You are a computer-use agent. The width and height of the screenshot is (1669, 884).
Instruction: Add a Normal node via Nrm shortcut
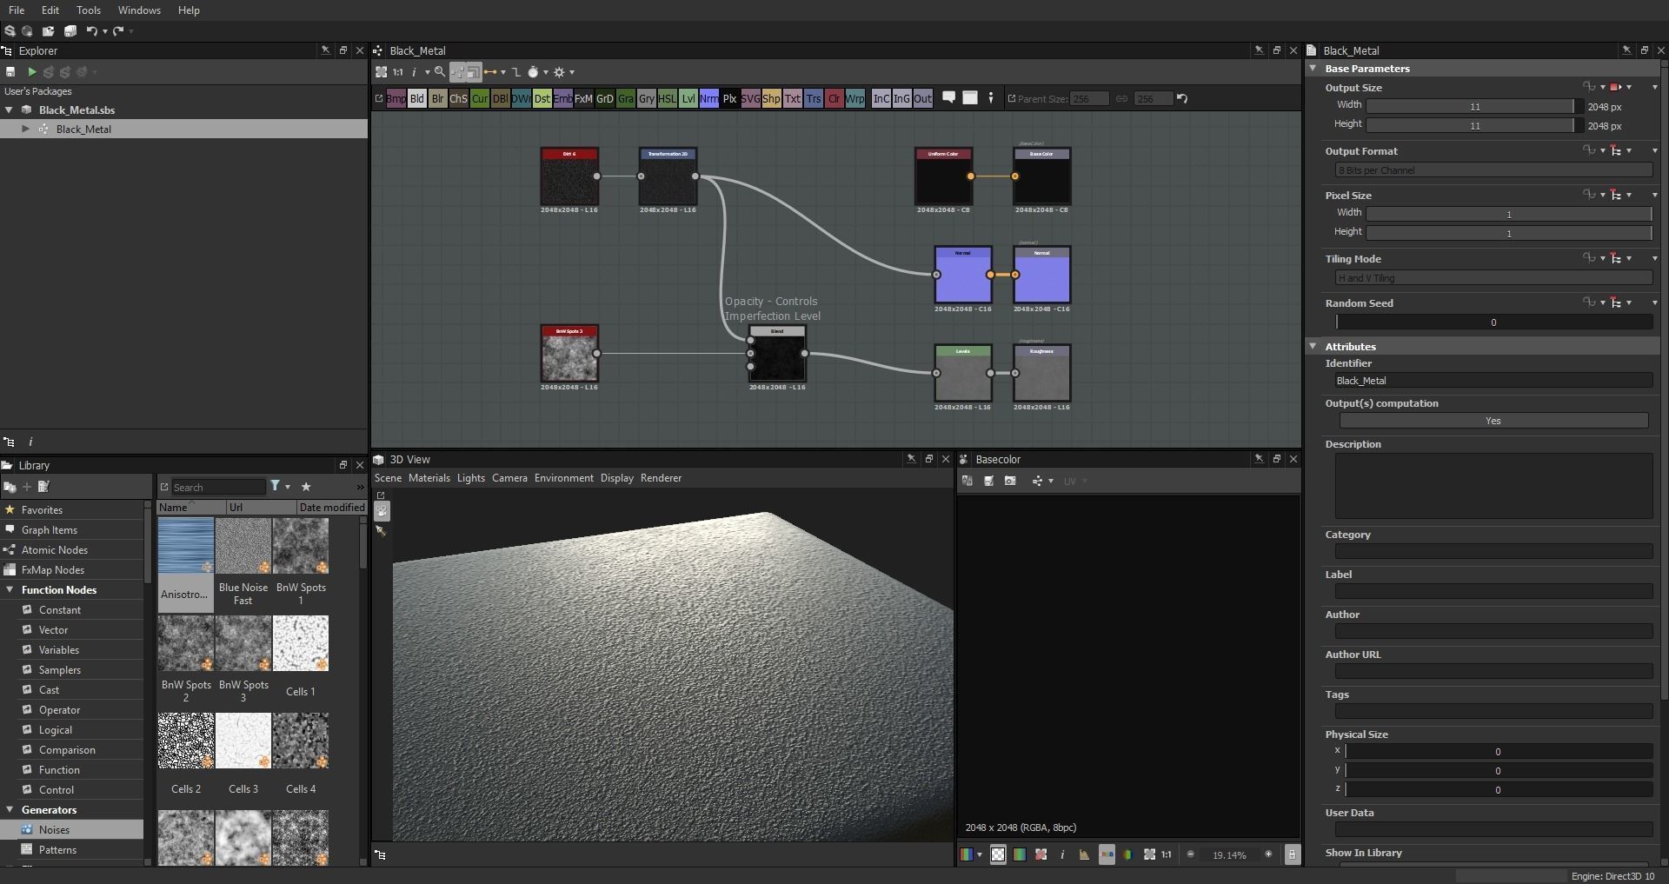click(x=709, y=99)
